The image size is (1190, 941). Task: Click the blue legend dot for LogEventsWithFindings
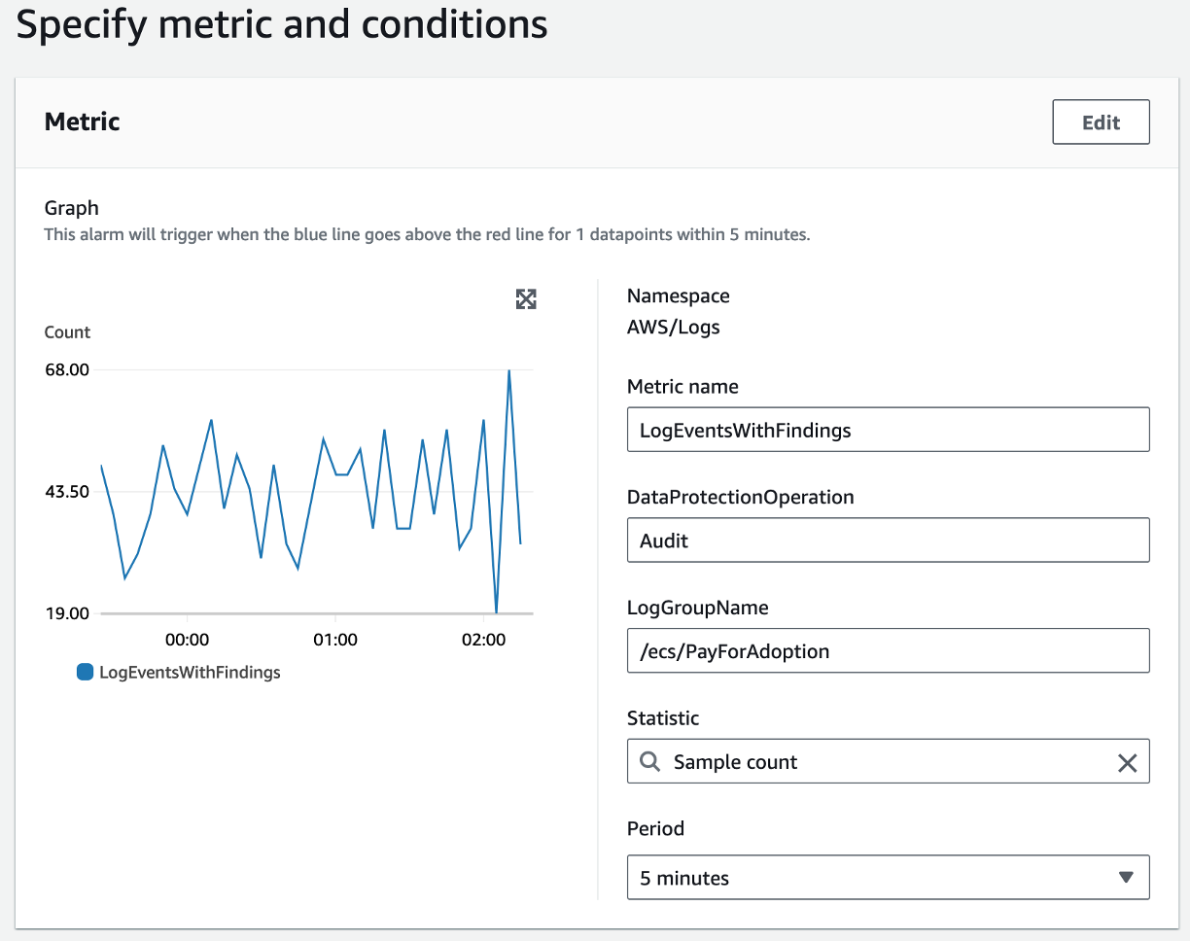click(84, 672)
